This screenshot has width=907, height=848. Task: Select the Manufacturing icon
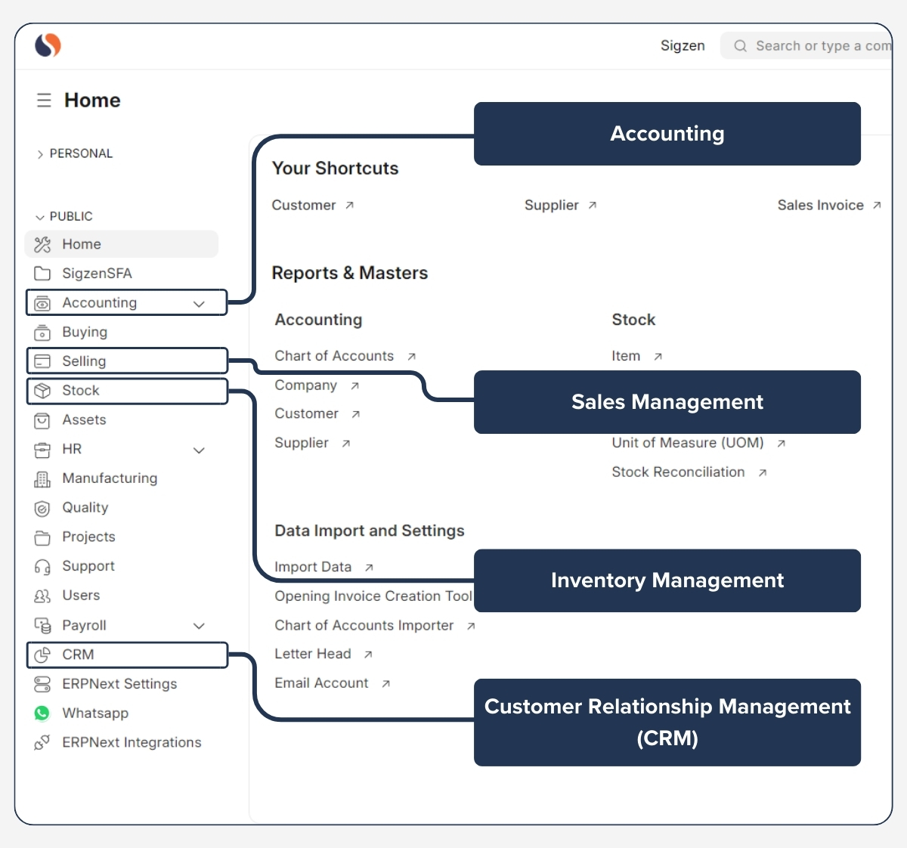[x=42, y=478]
